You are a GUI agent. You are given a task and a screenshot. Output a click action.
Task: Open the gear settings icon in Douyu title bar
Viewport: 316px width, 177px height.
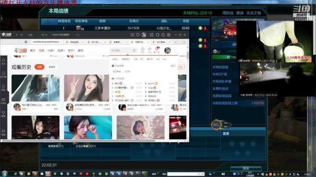click(x=169, y=35)
